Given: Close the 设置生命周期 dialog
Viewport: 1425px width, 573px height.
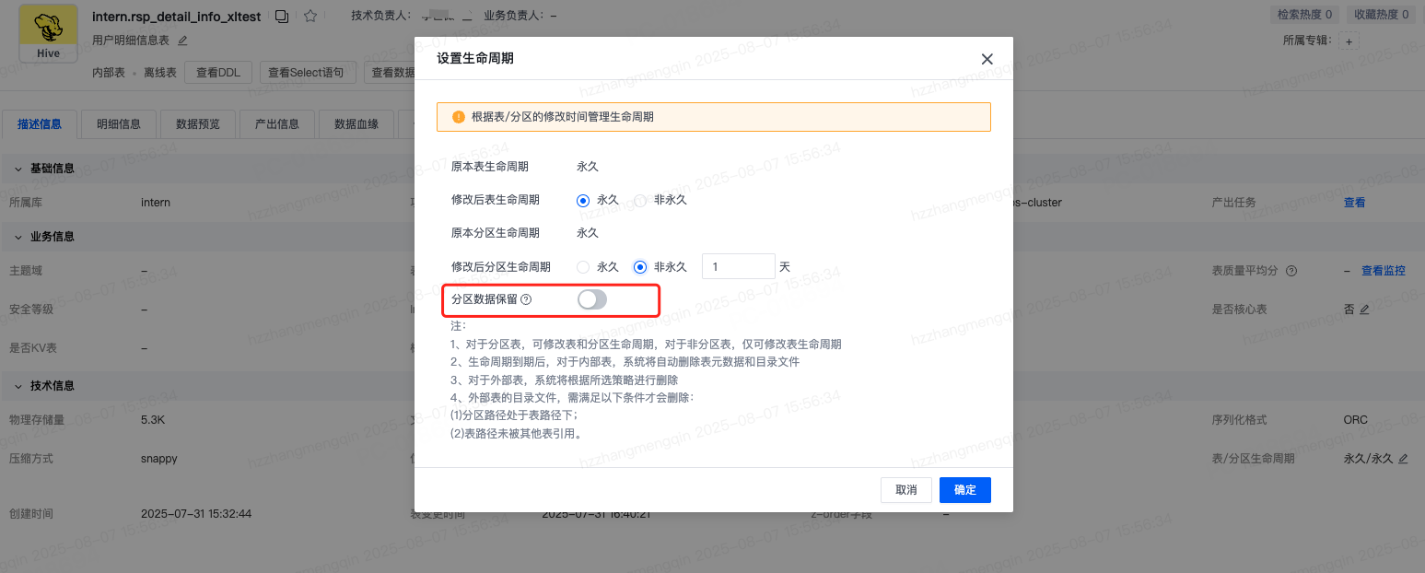Looking at the screenshot, I should coord(987,59).
